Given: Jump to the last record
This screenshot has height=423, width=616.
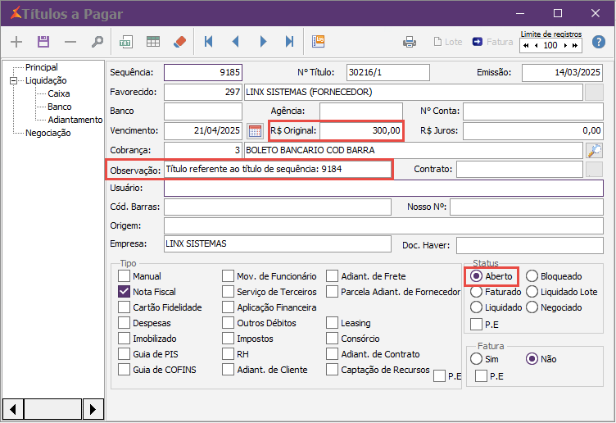Looking at the screenshot, I should coord(289,42).
